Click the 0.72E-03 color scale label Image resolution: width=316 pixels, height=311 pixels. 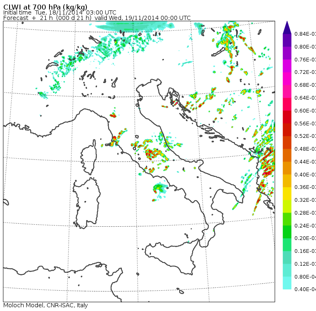(305, 72)
